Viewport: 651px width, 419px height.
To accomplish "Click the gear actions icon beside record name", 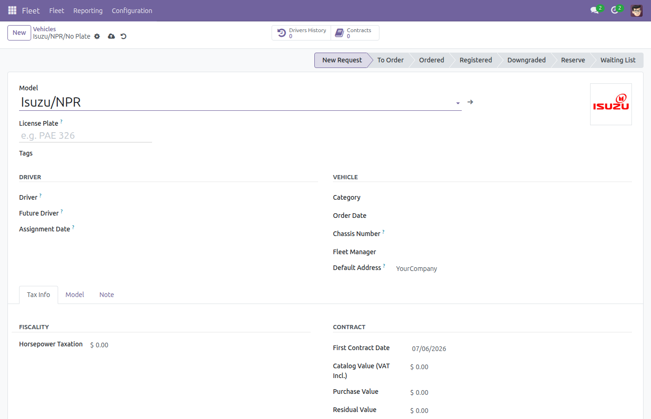I will 97,36.
